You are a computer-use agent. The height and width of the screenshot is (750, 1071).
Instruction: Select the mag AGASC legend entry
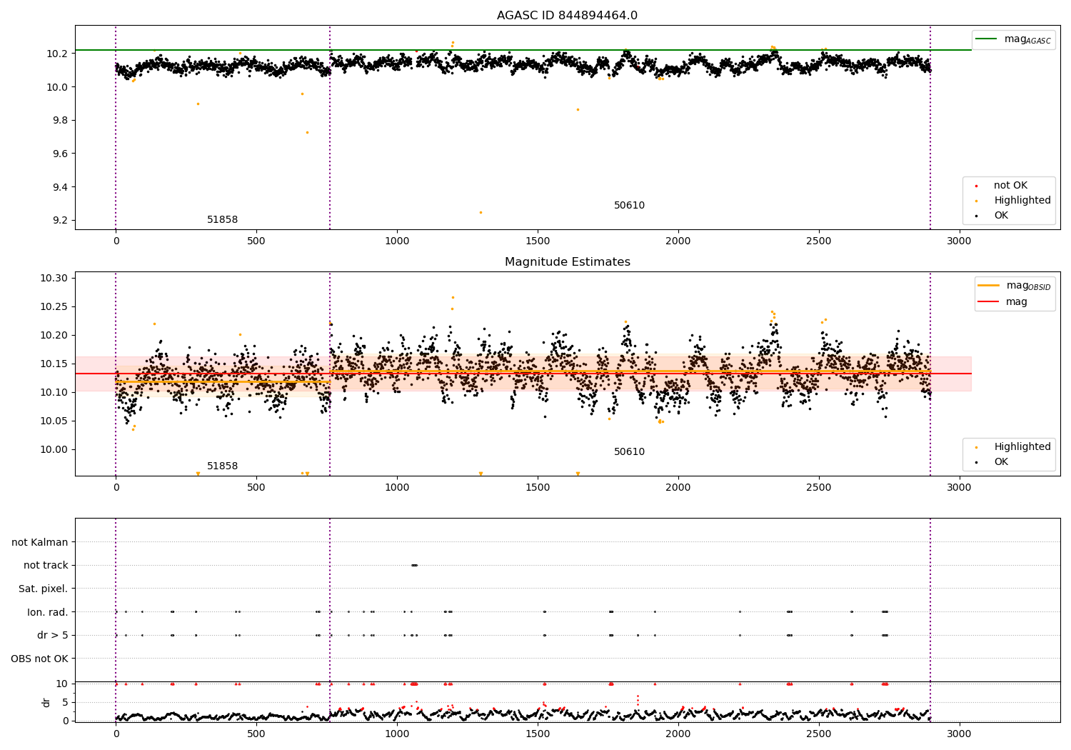point(1014,39)
